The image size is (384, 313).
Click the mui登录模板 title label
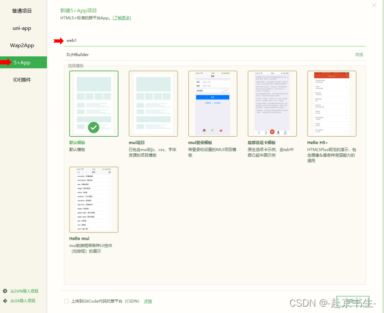tap(200, 143)
